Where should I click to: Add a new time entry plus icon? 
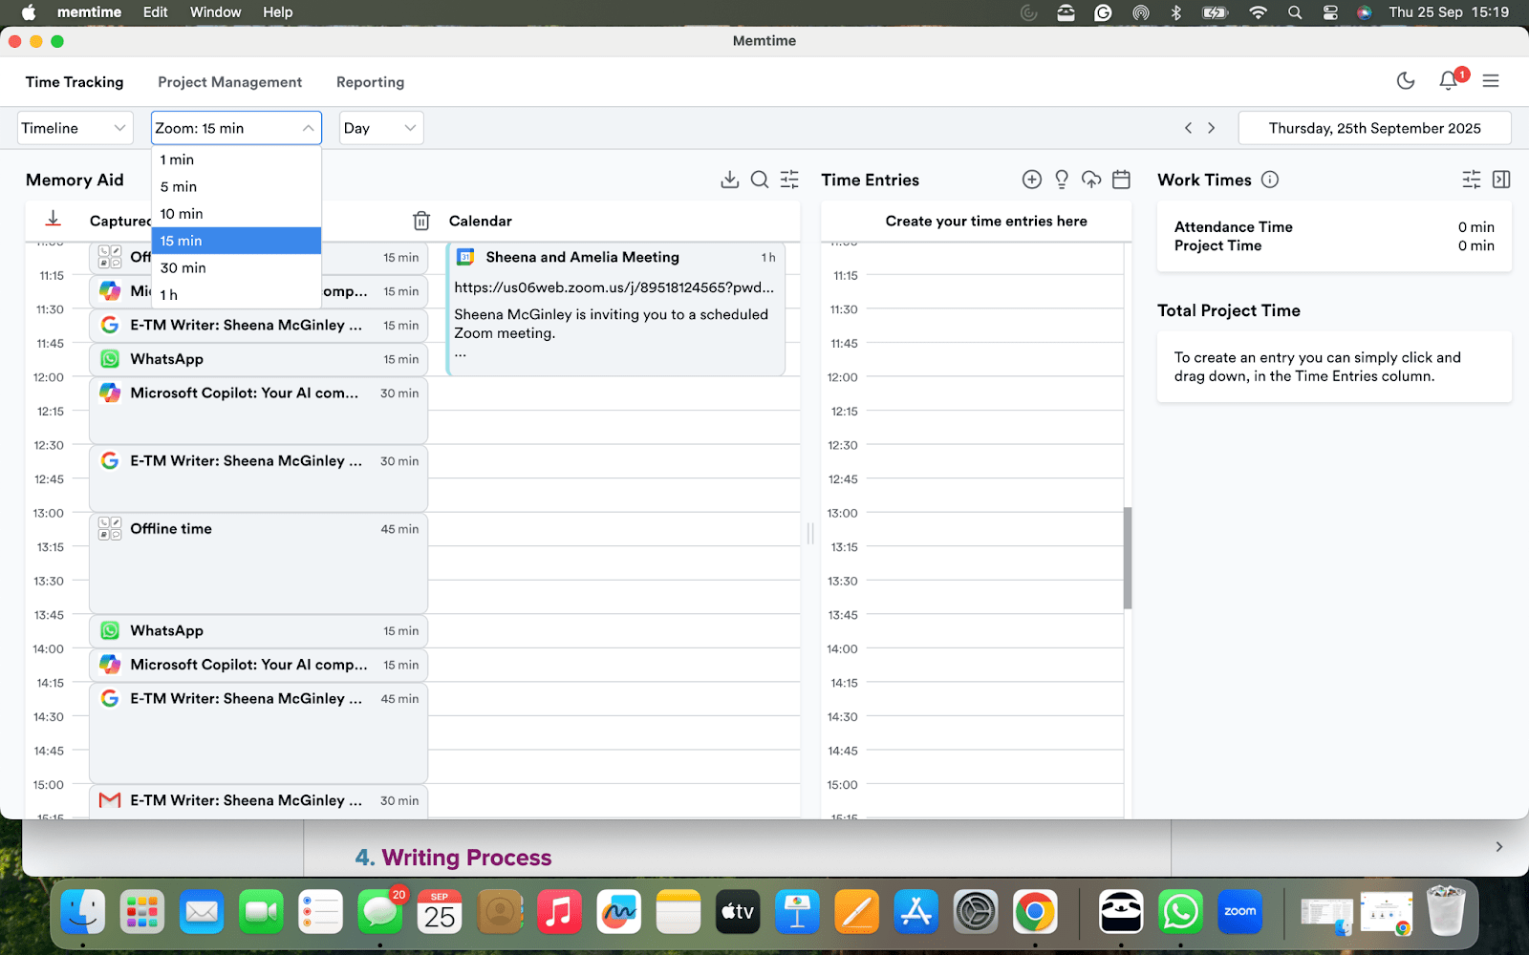coord(1032,180)
